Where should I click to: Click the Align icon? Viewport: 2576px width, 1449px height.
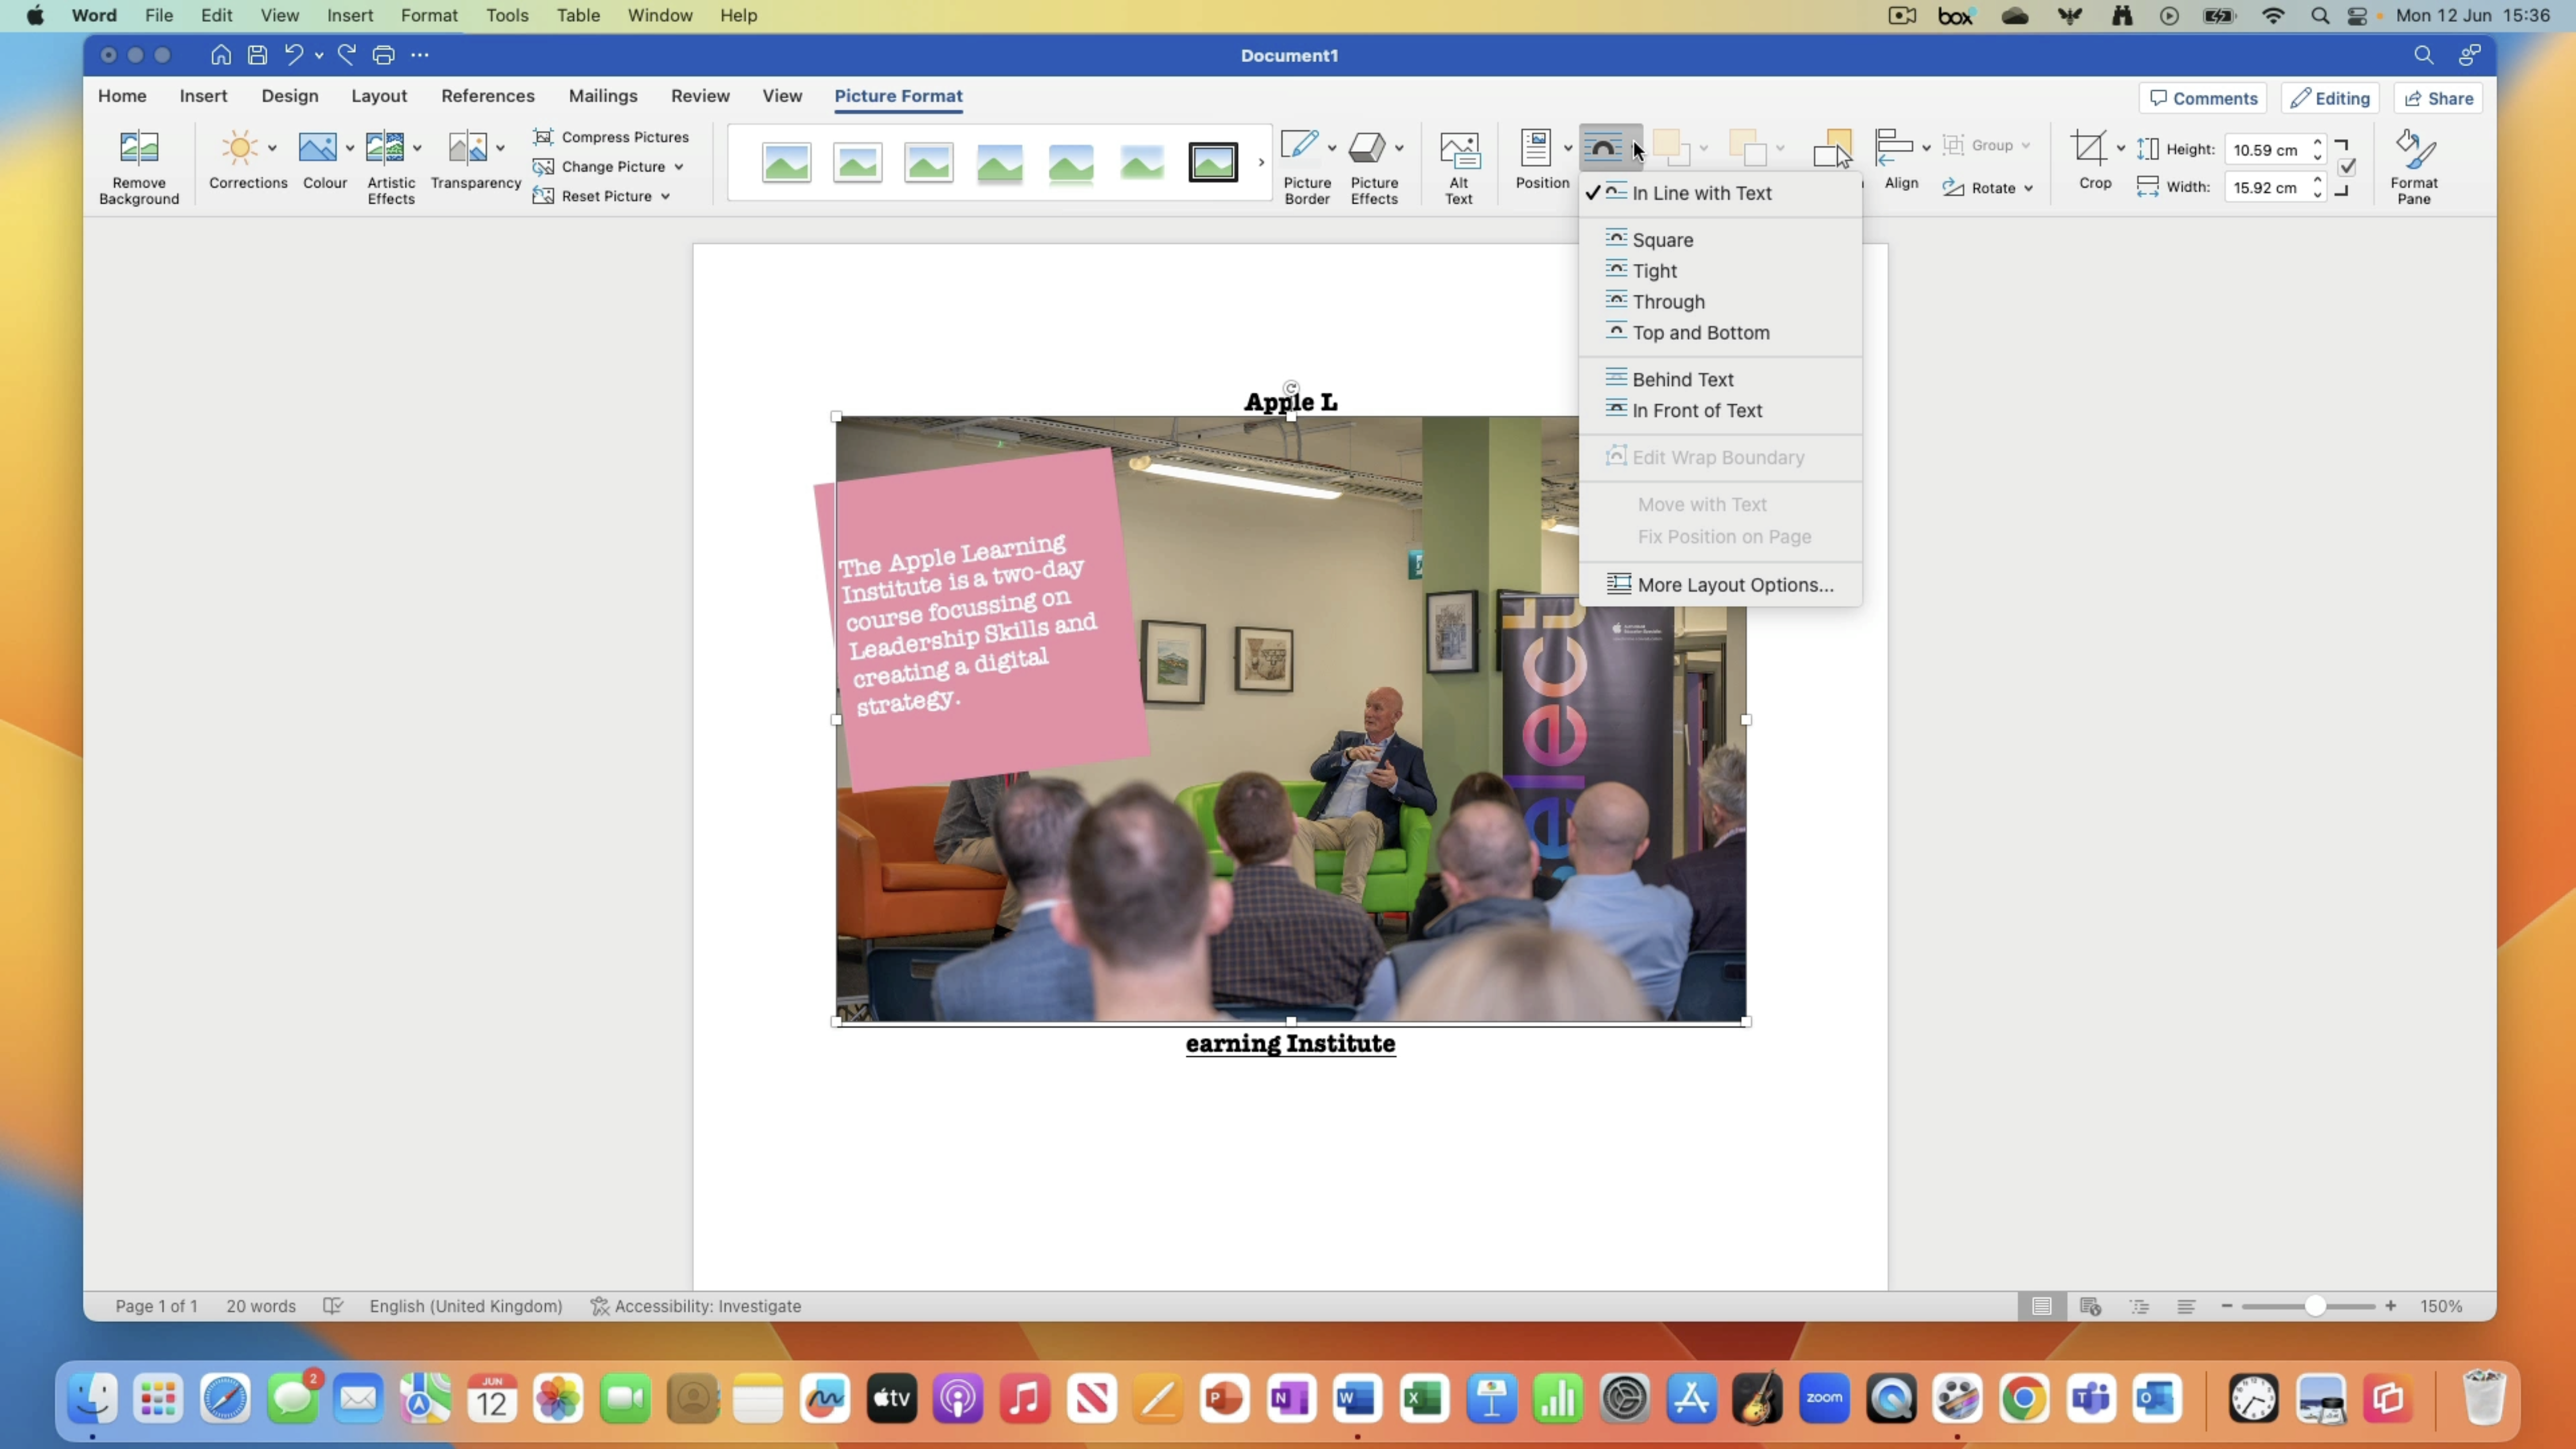tap(1894, 147)
